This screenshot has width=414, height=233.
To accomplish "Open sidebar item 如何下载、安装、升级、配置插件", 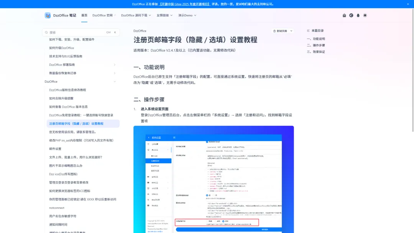I will [72, 39].
